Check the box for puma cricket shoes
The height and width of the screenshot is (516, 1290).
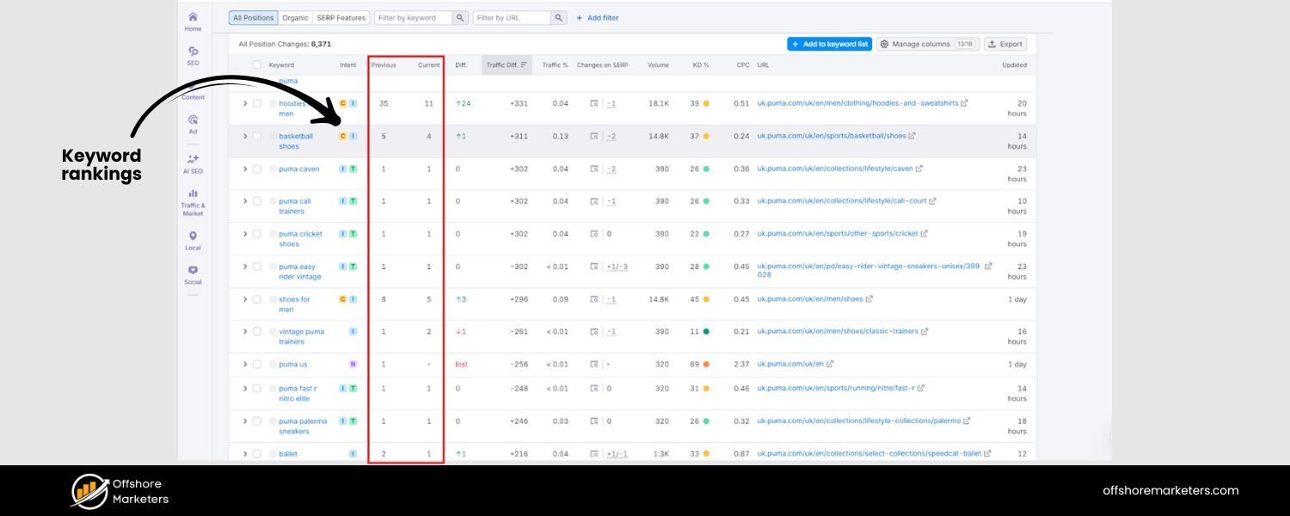click(258, 234)
